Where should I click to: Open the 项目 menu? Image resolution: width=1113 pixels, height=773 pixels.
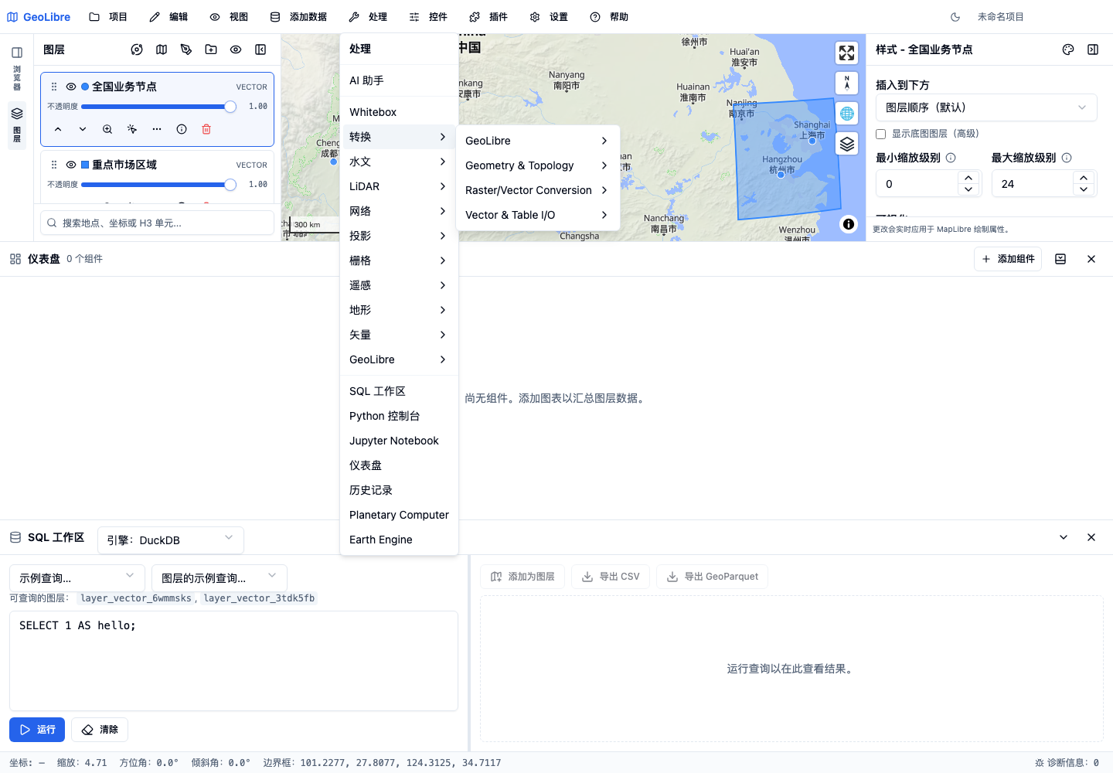coord(108,17)
